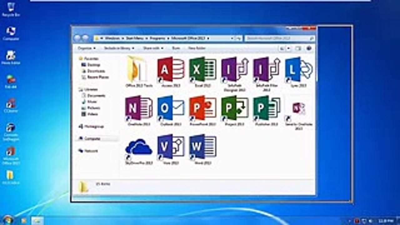Open the Office 2013 Tools folder
400x225 pixels.
pos(139,72)
